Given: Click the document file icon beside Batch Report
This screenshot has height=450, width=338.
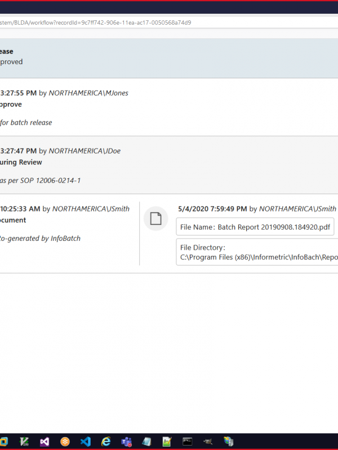Looking at the screenshot, I should (x=156, y=219).
